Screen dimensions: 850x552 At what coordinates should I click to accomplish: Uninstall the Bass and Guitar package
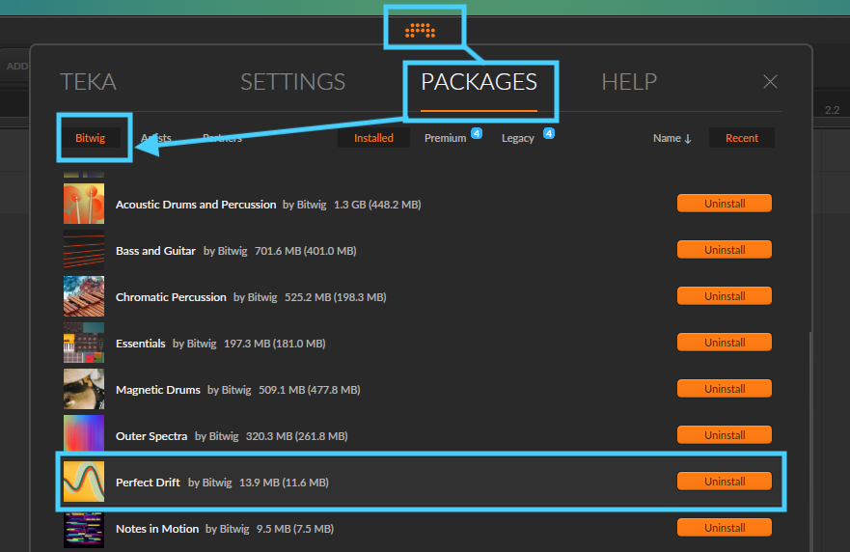click(x=725, y=249)
